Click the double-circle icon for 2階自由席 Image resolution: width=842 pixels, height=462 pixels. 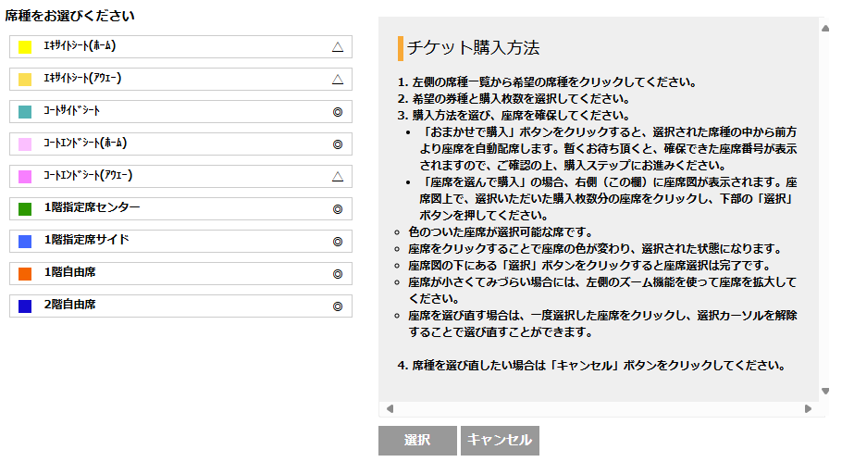click(338, 306)
